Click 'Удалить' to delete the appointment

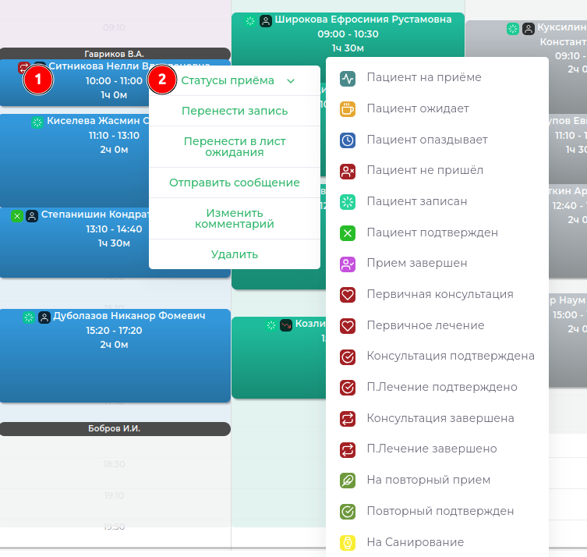click(235, 254)
